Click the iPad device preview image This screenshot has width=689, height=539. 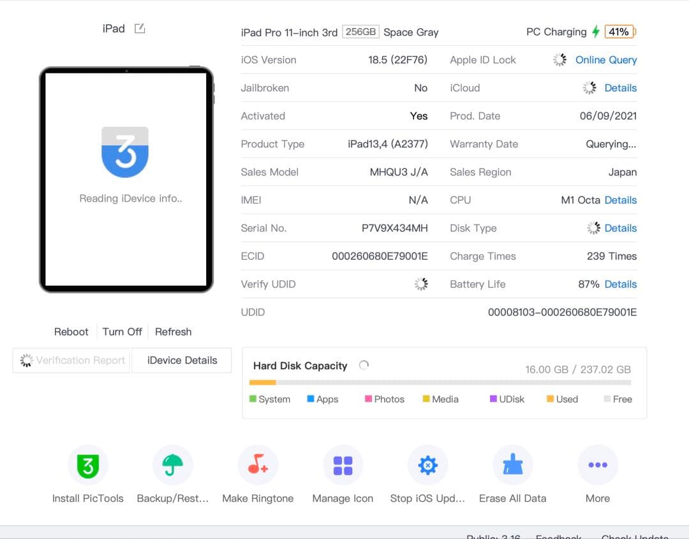(x=126, y=180)
